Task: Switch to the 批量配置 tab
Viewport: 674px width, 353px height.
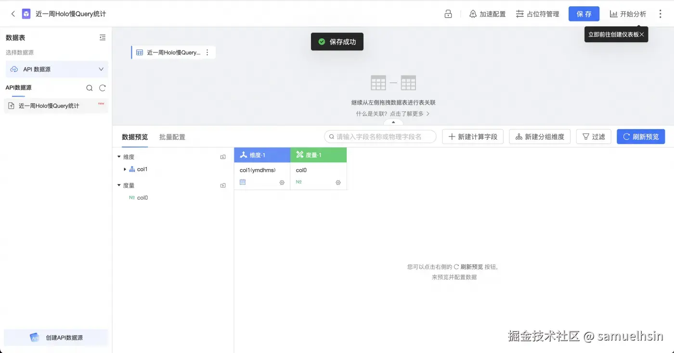Action: (172, 137)
